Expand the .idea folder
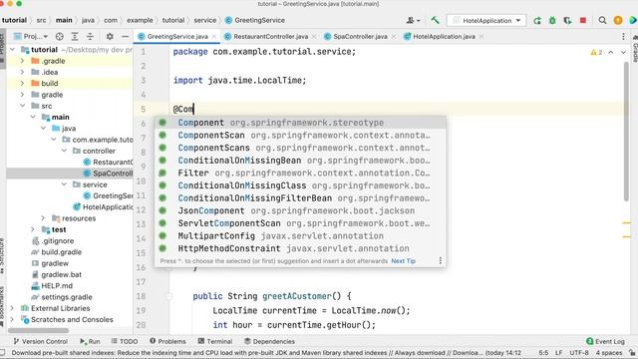Screen dimensions: 638x359 pos(22,72)
